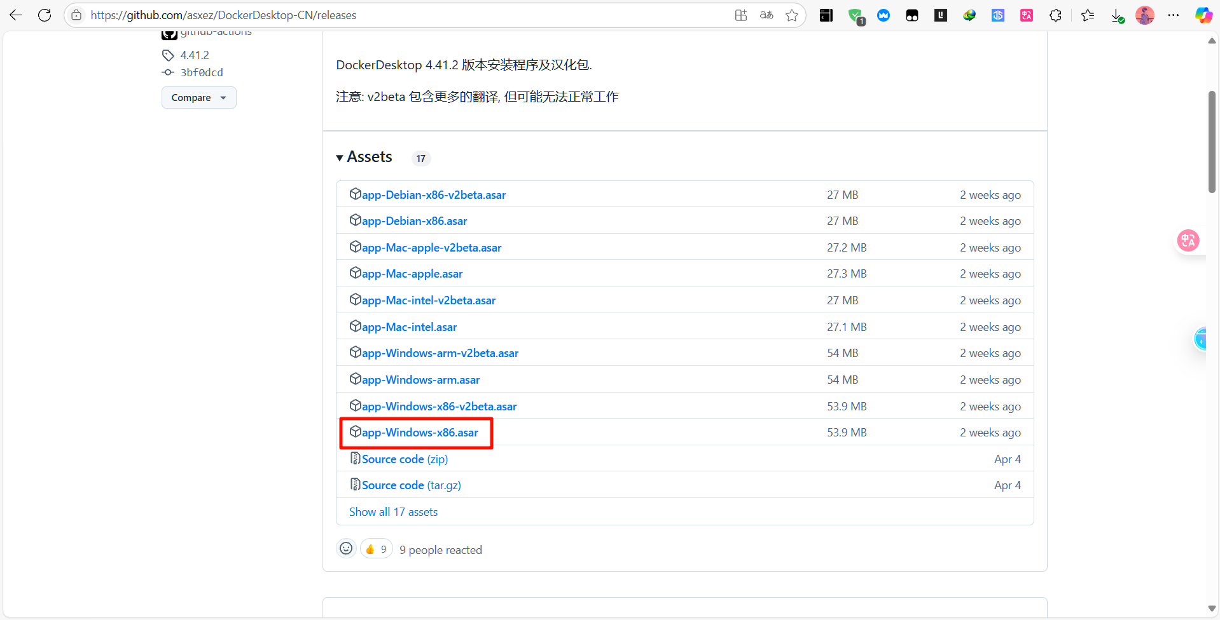
Task: Download Source code (tar.gz)
Action: [x=411, y=485]
